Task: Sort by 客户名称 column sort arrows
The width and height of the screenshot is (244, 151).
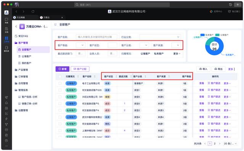Action: coord(95,76)
